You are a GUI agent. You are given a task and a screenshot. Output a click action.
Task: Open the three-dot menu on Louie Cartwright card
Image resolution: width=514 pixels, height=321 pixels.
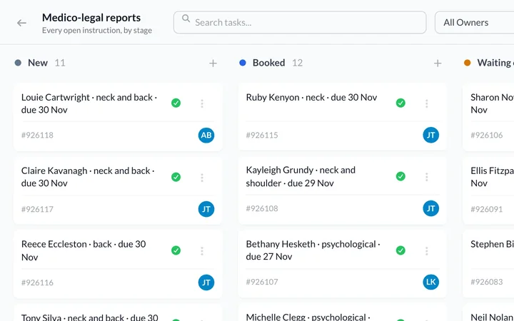pyautogui.click(x=202, y=103)
